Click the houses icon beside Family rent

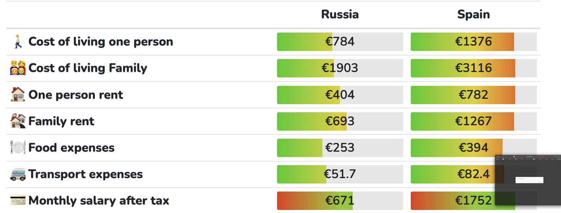(x=18, y=121)
